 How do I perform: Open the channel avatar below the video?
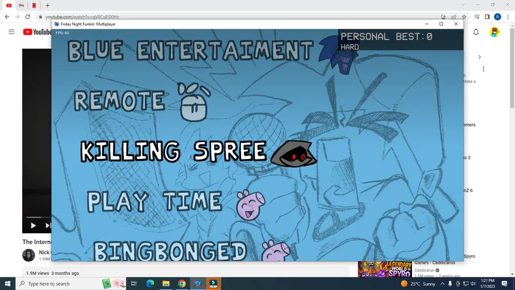tap(29, 255)
